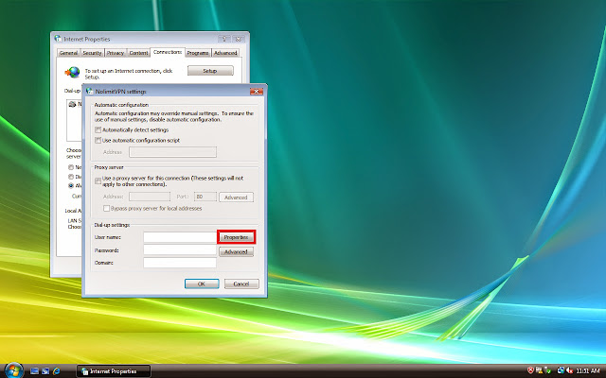Click the proxy server Address field
Image resolution: width=606 pixels, height=378 pixels.
pos(150,197)
